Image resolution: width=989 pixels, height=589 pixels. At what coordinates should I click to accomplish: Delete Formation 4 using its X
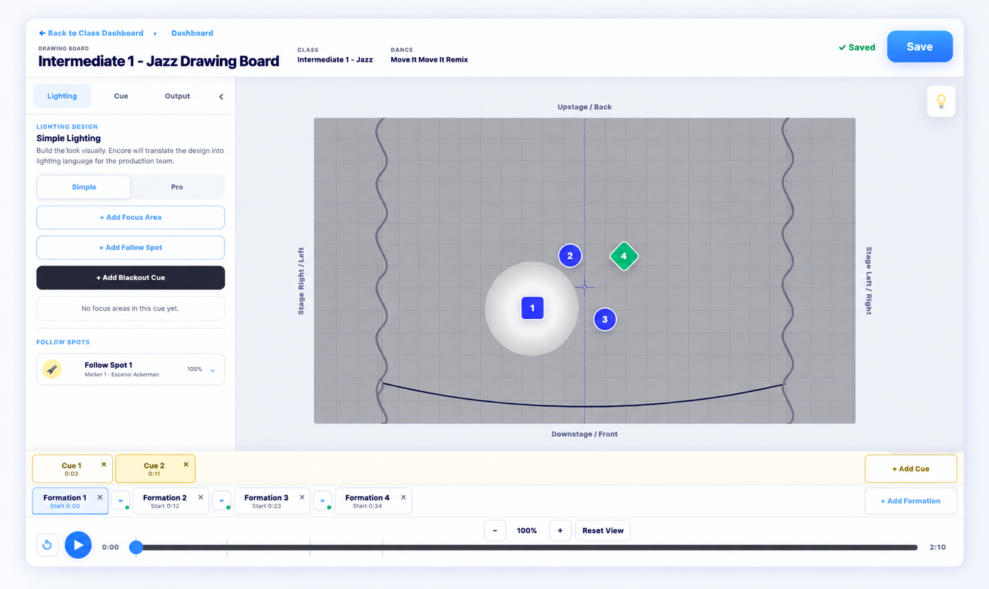pos(403,497)
